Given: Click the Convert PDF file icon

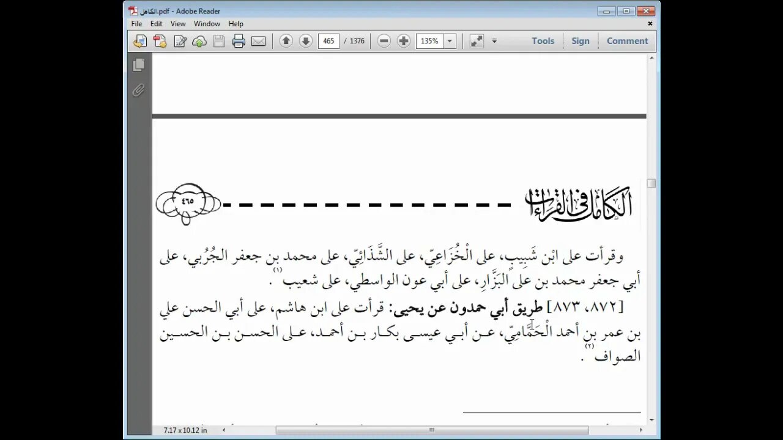Looking at the screenshot, I should click(x=160, y=41).
